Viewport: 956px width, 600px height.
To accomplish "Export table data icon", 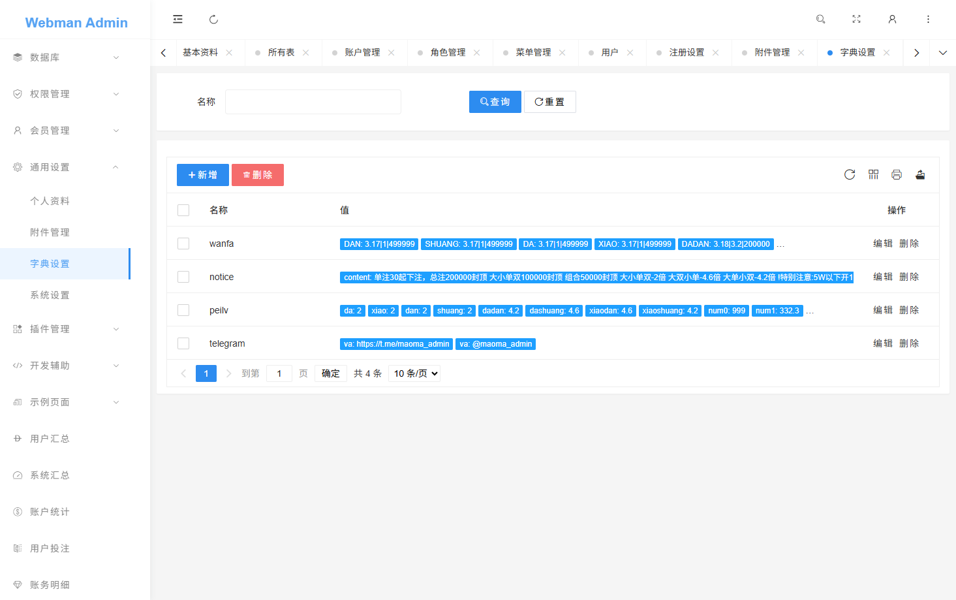I will point(920,174).
